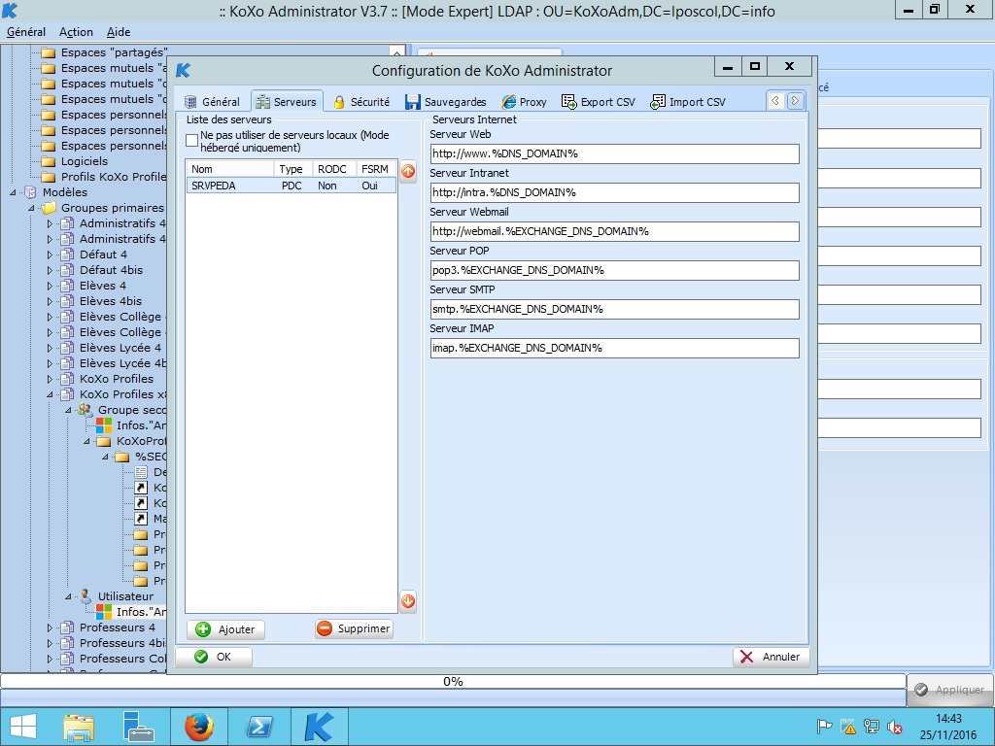The width and height of the screenshot is (995, 746).
Task: Open File Explorer in the taskbar
Action: [79, 727]
